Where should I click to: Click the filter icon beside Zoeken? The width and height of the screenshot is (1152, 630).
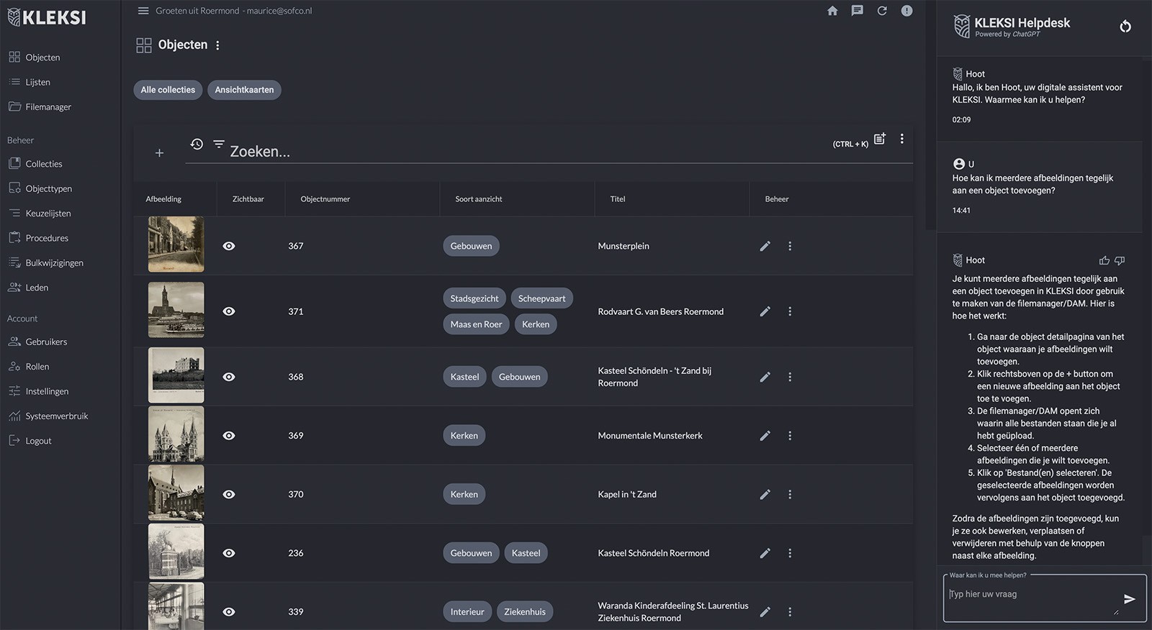219,144
